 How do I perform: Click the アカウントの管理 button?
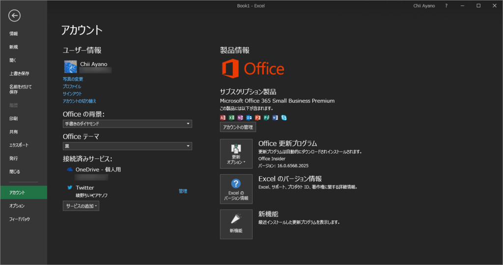[x=238, y=127]
